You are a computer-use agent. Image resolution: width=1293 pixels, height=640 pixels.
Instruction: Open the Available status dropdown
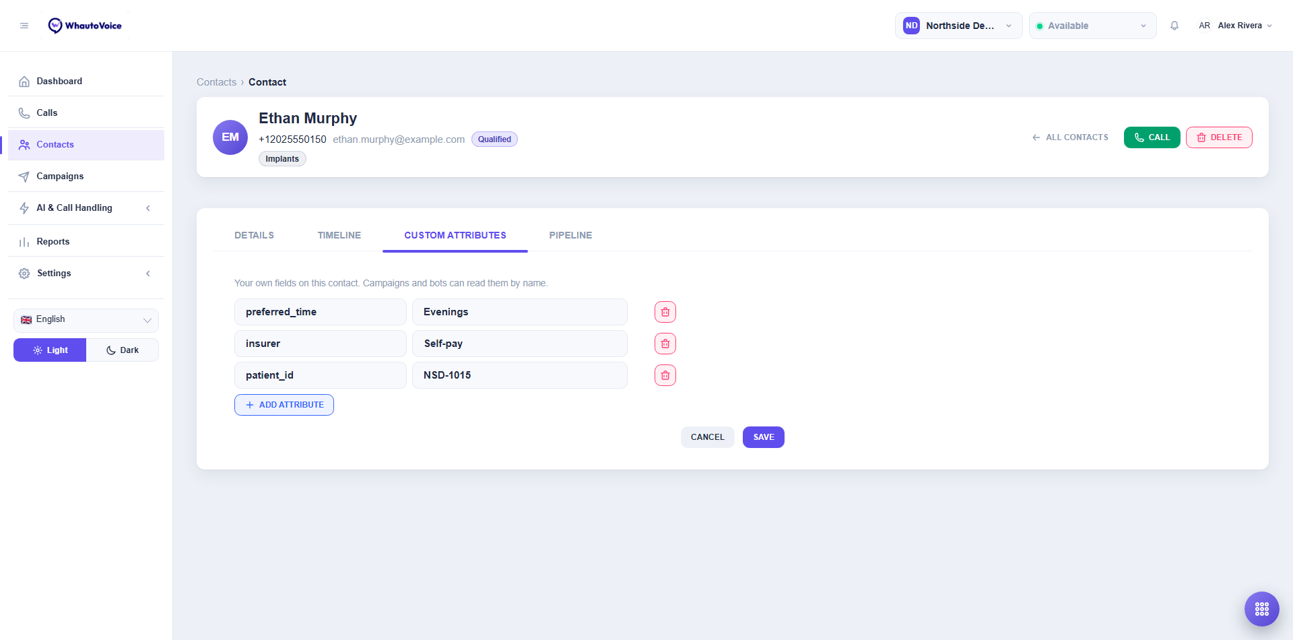tap(1092, 26)
